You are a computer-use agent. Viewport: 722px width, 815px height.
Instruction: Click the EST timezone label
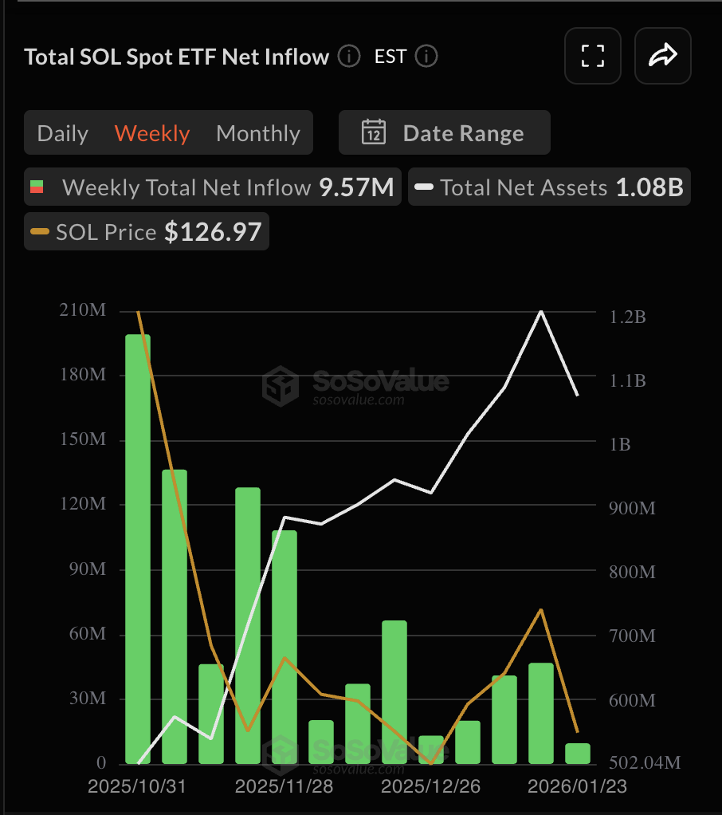tap(390, 57)
